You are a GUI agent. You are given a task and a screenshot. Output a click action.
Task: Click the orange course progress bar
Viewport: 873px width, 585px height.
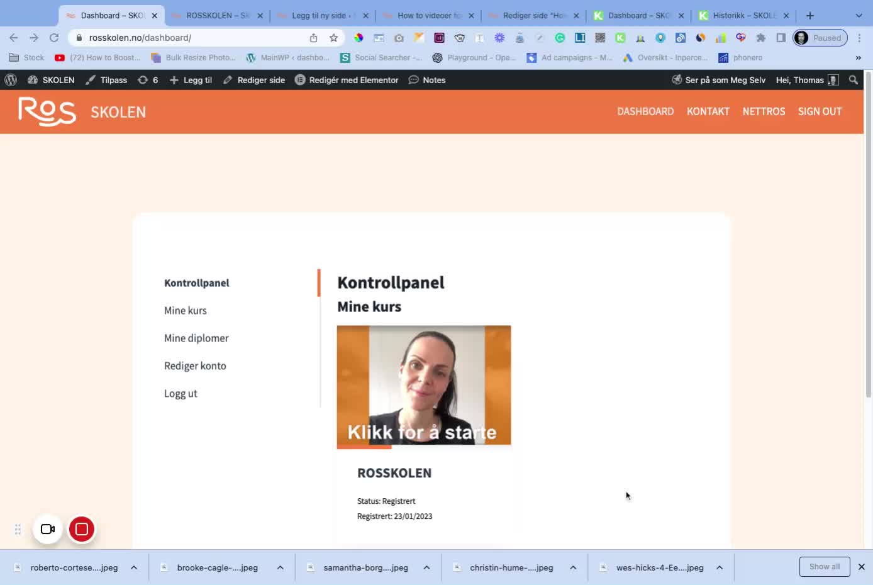(364, 447)
